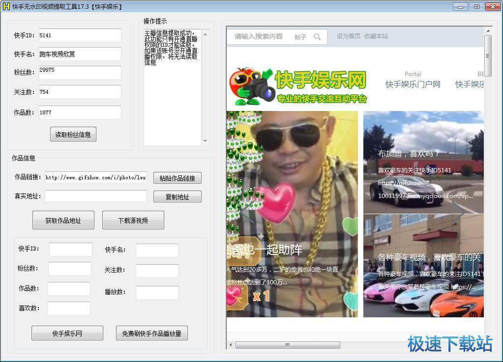503x362 pixels.
Task: Open the 布加迪，喜欢吗？ car thumbnail
Action: click(423, 162)
